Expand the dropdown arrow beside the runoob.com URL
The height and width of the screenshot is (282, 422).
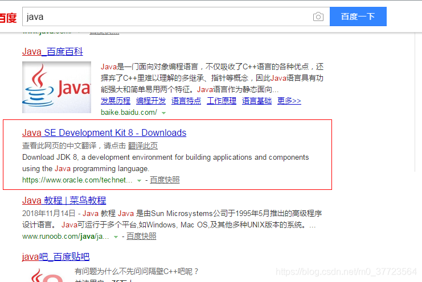point(116,237)
